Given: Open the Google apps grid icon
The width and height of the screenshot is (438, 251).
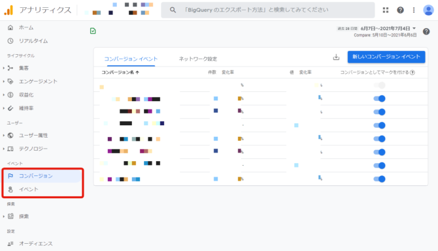Looking at the screenshot, I should [x=386, y=10].
